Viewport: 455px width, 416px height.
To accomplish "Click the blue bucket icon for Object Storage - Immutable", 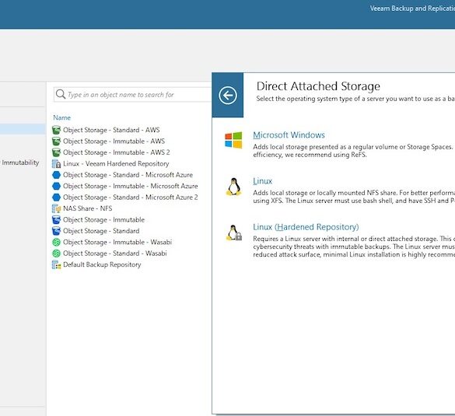I will tap(56, 220).
